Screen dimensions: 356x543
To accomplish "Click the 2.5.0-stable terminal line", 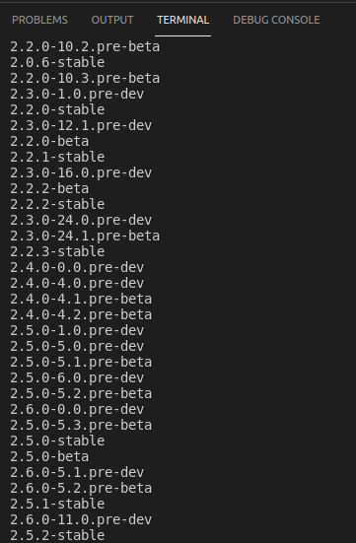I will 57,441.
